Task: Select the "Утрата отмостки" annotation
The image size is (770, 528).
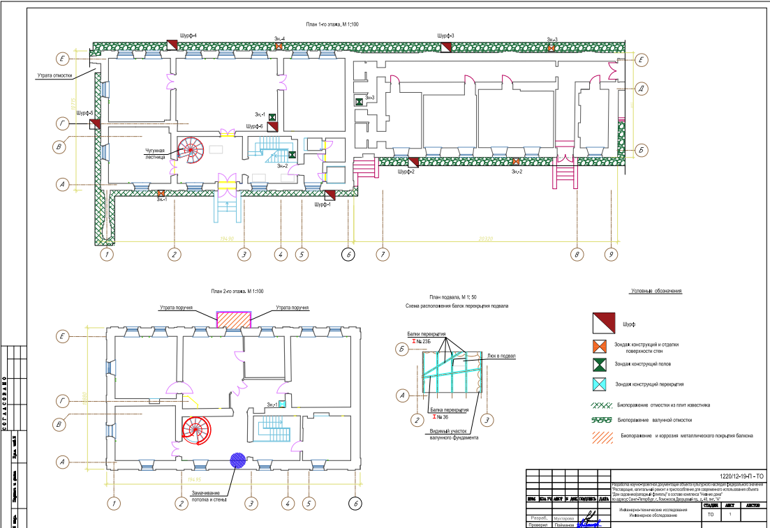Action: (54, 75)
